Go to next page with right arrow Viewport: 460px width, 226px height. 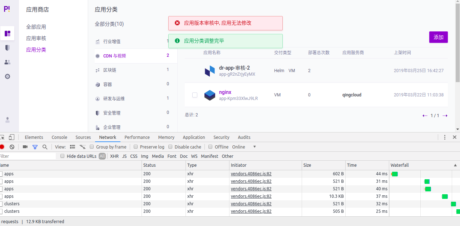click(x=445, y=115)
